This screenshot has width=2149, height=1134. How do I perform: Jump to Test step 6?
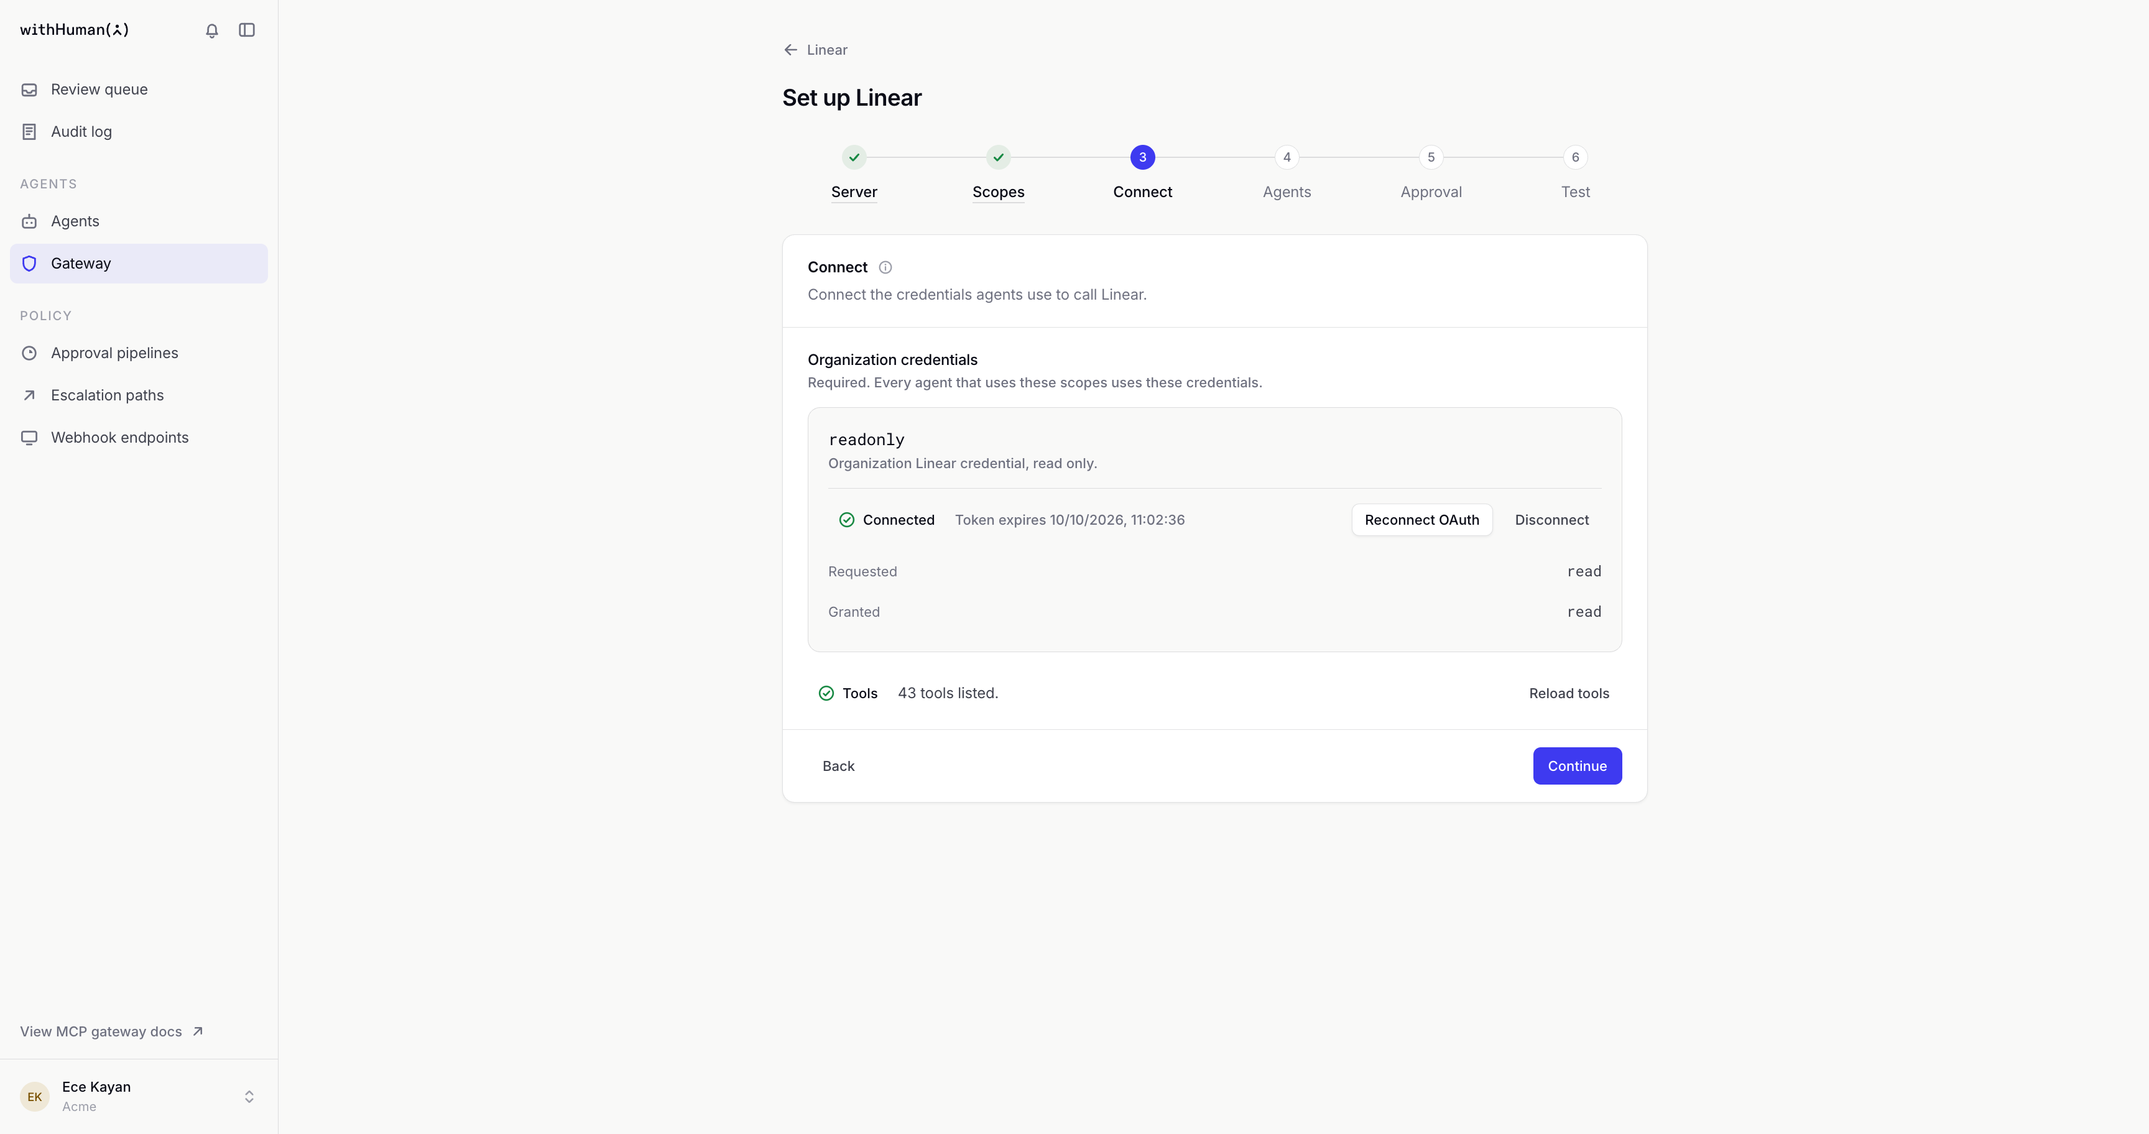(x=1575, y=174)
